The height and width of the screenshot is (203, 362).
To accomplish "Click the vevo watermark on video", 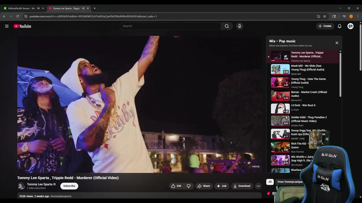I will point(256,167).
